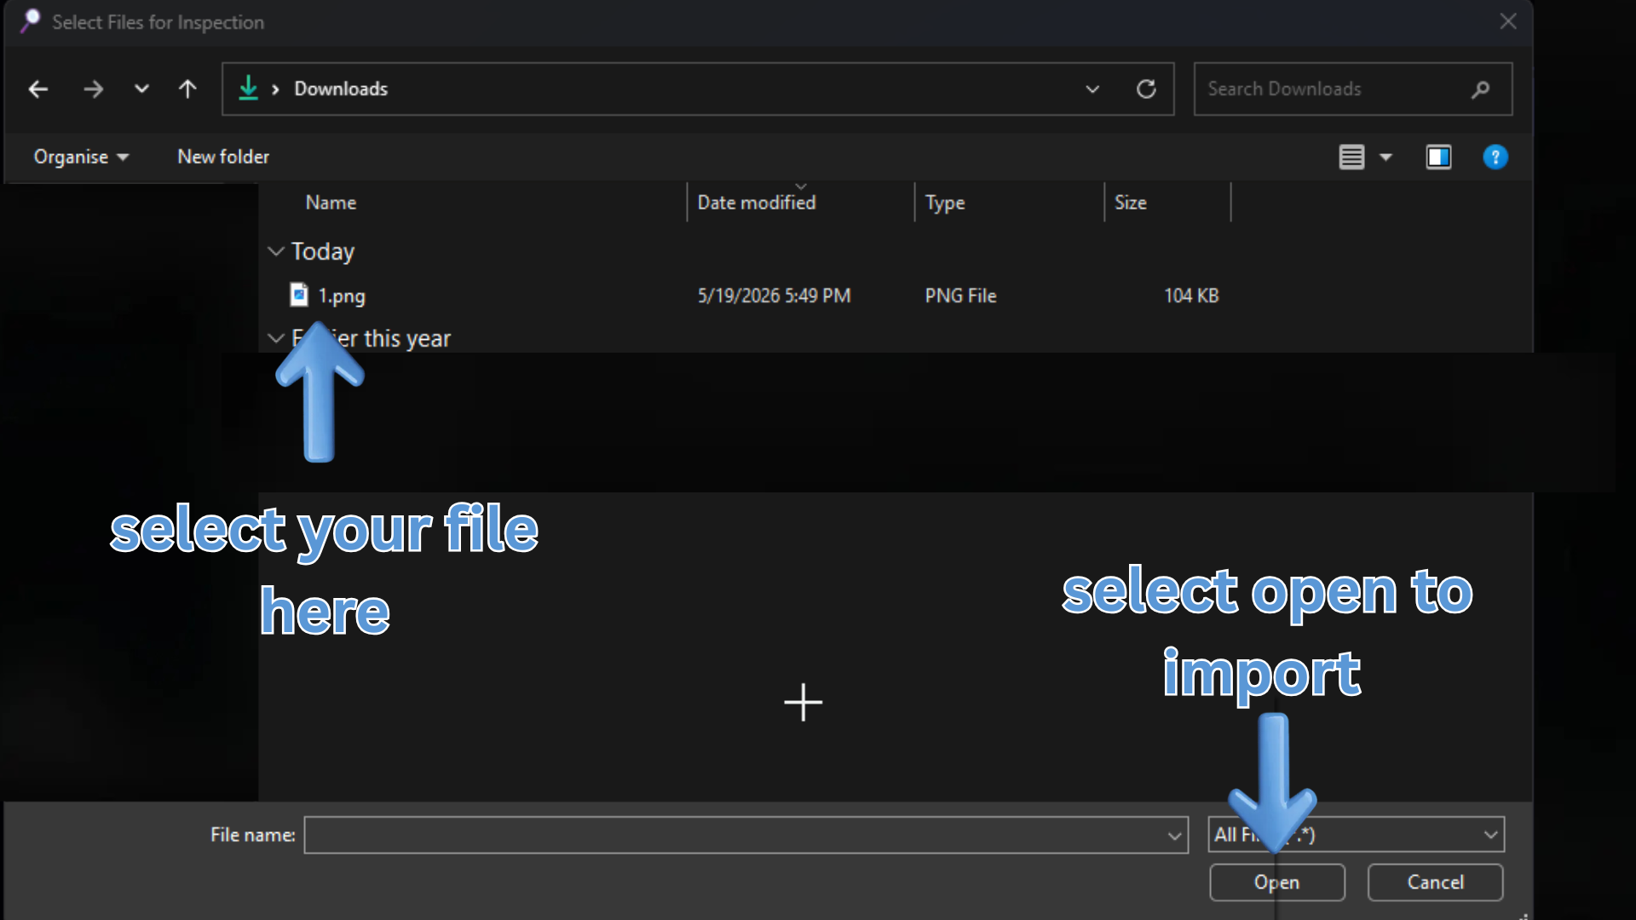Click the 1.png file icon
Image resolution: width=1636 pixels, height=920 pixels.
click(x=299, y=295)
